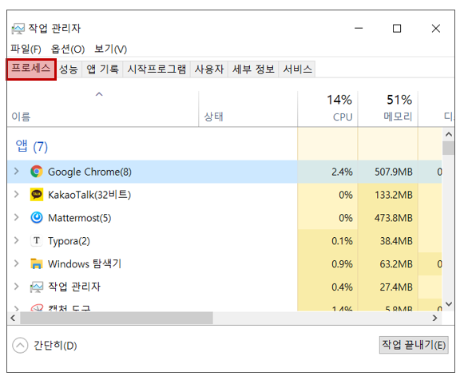Screen dimensions: 464x384
Task: Click the vertical scrollbar down arrow
Action: (x=449, y=304)
